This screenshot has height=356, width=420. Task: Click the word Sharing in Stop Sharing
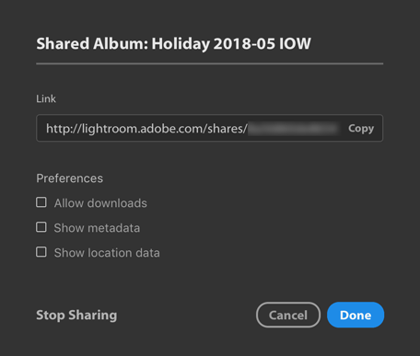click(x=93, y=316)
